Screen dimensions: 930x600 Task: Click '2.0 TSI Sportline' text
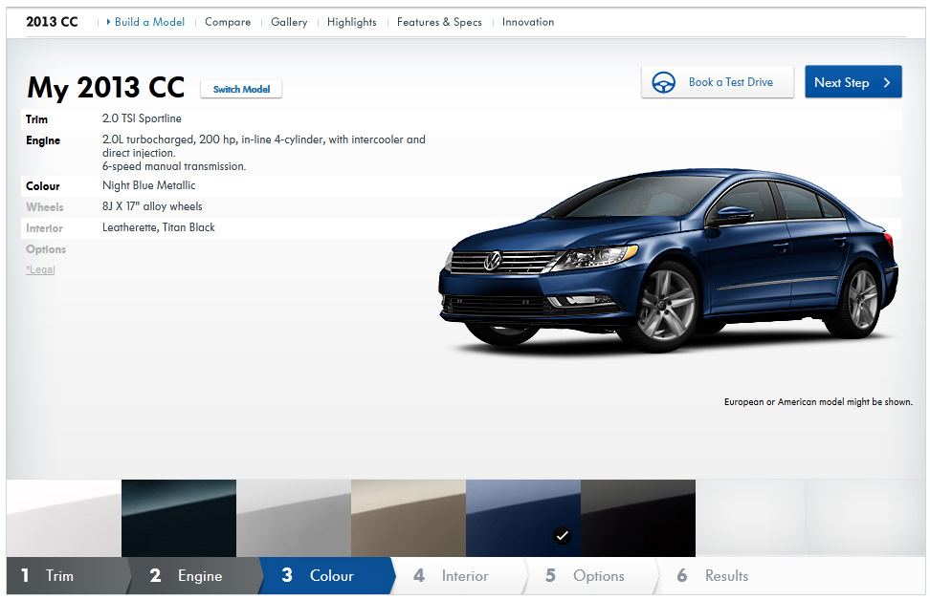coord(142,118)
